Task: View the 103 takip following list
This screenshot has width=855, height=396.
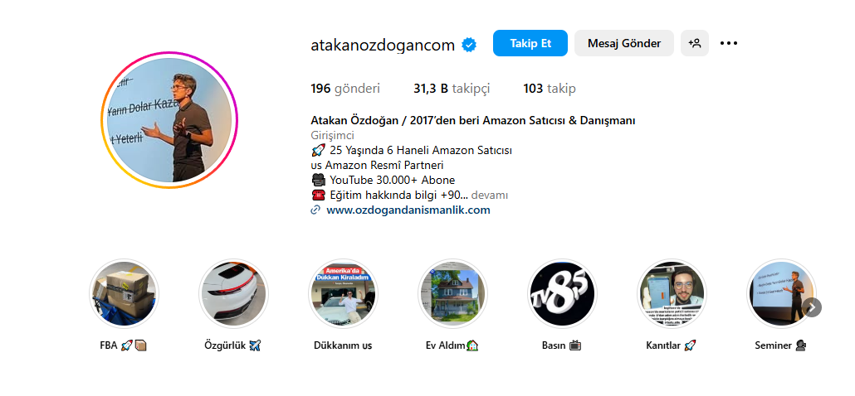Action: point(549,89)
